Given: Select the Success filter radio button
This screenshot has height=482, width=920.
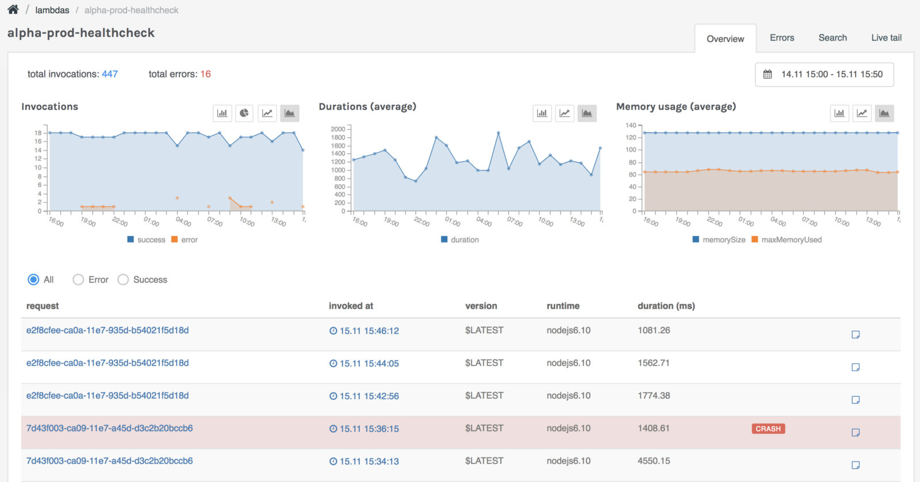Looking at the screenshot, I should coord(123,280).
